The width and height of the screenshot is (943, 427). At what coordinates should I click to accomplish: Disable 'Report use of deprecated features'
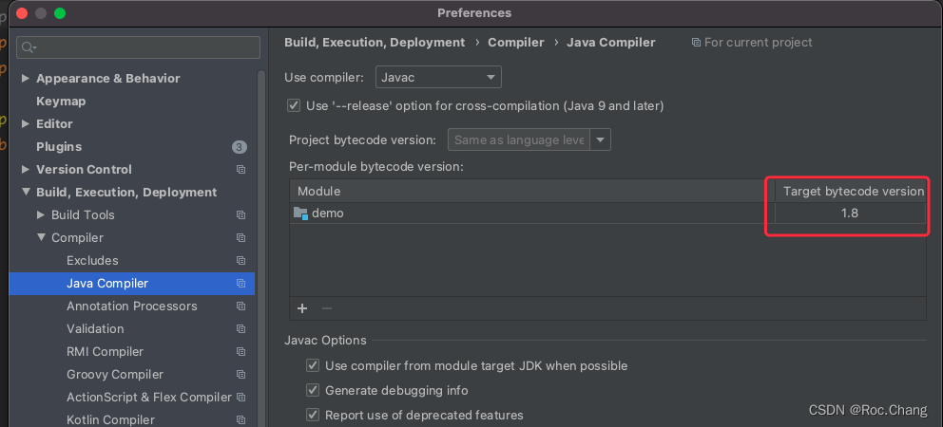point(313,415)
